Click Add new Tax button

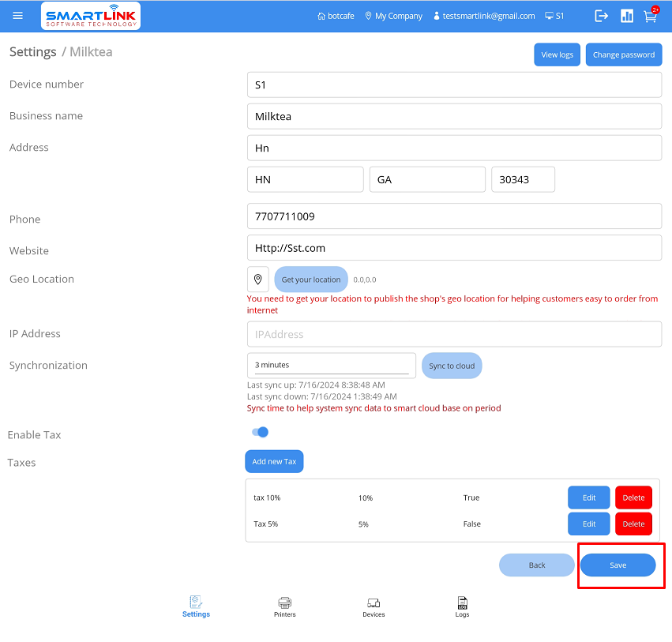pyautogui.click(x=274, y=462)
